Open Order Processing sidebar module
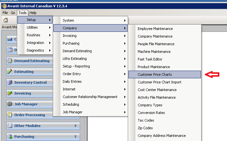 point(30,115)
